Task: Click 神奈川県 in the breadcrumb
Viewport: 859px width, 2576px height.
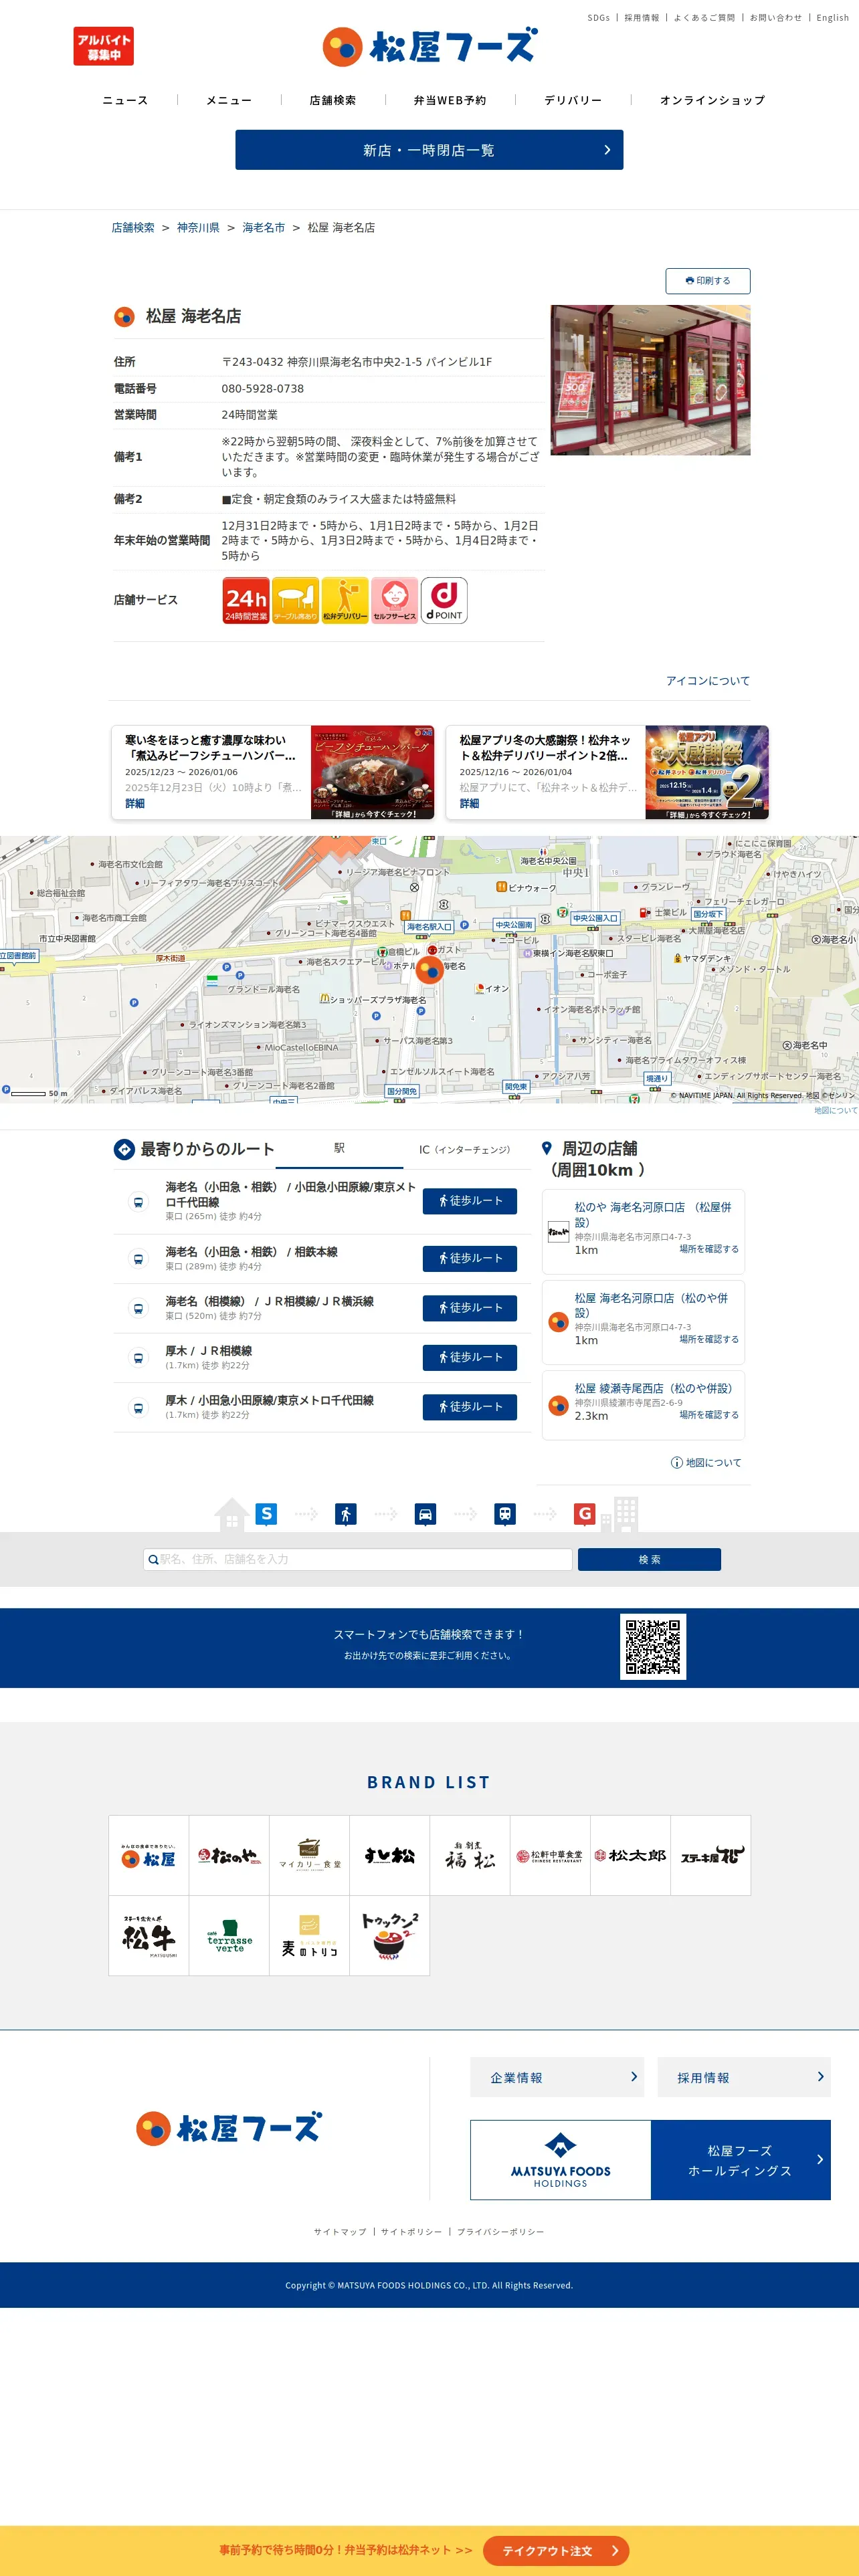Action: click(x=198, y=228)
